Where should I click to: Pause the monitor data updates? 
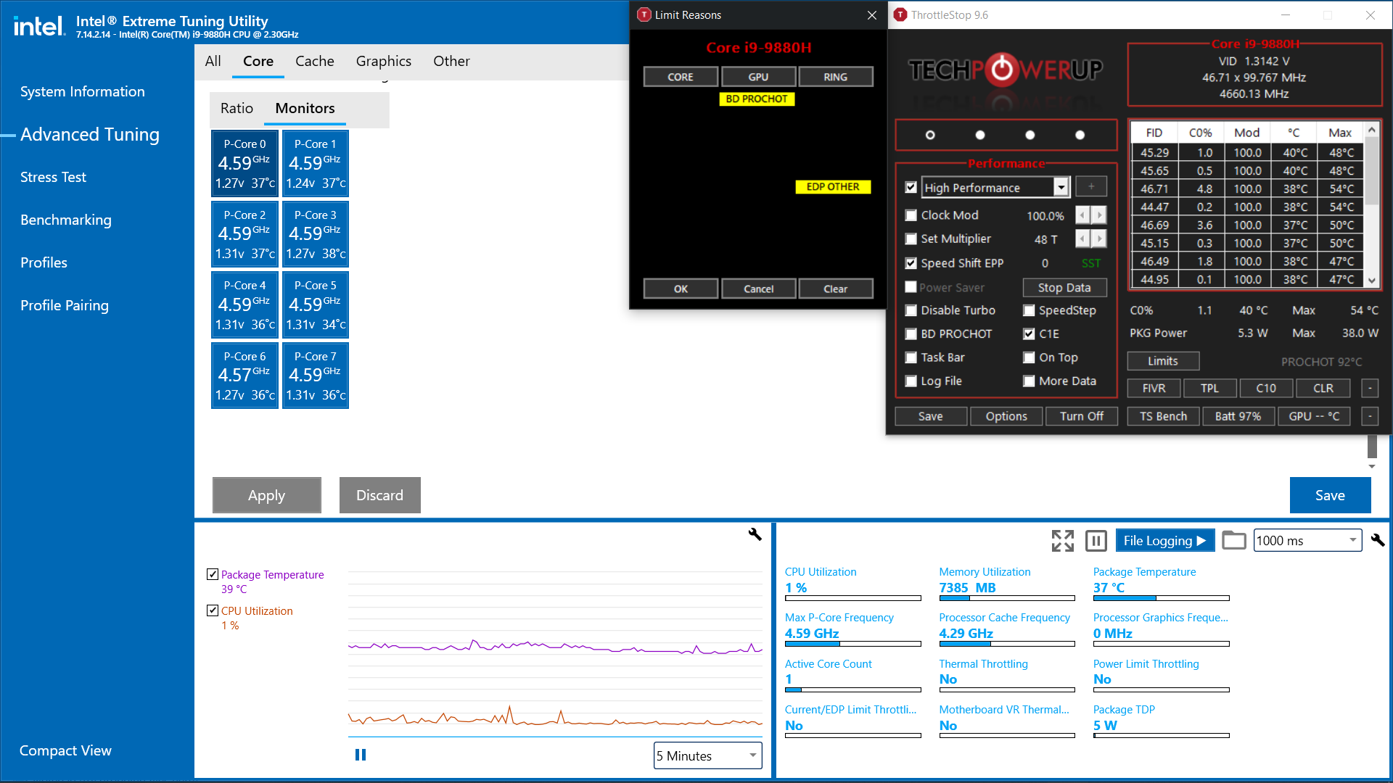1096,540
